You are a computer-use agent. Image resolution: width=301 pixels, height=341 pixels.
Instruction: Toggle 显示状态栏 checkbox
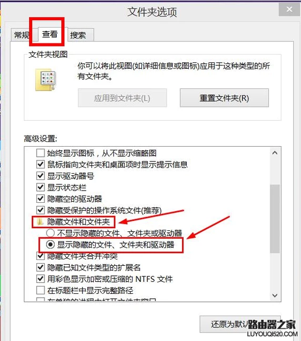[x=40, y=187]
